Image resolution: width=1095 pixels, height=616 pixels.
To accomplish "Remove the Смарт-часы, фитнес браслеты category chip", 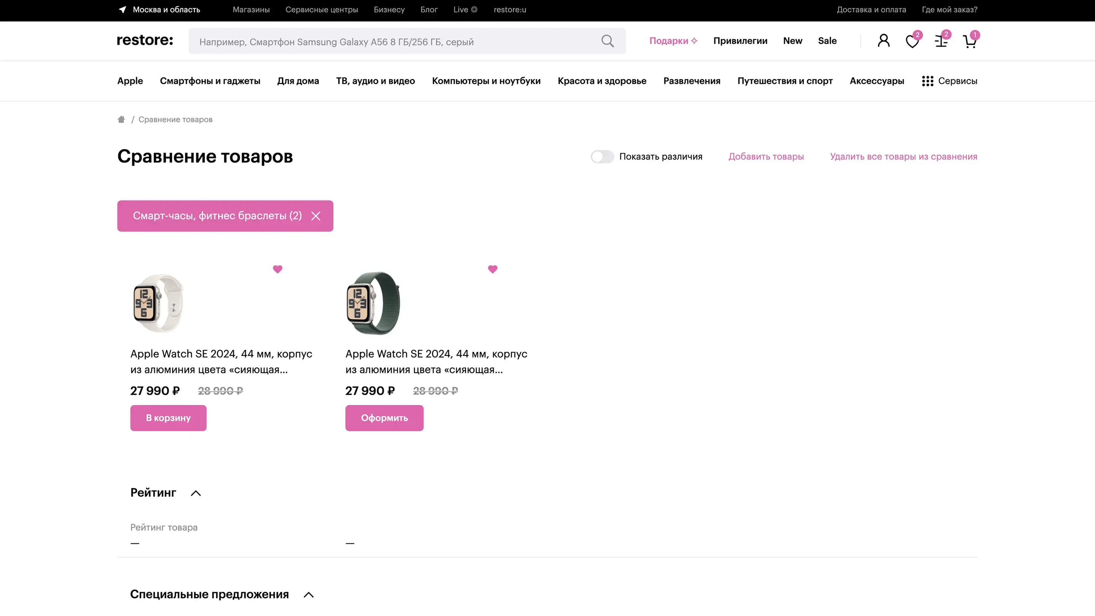I will [x=316, y=216].
